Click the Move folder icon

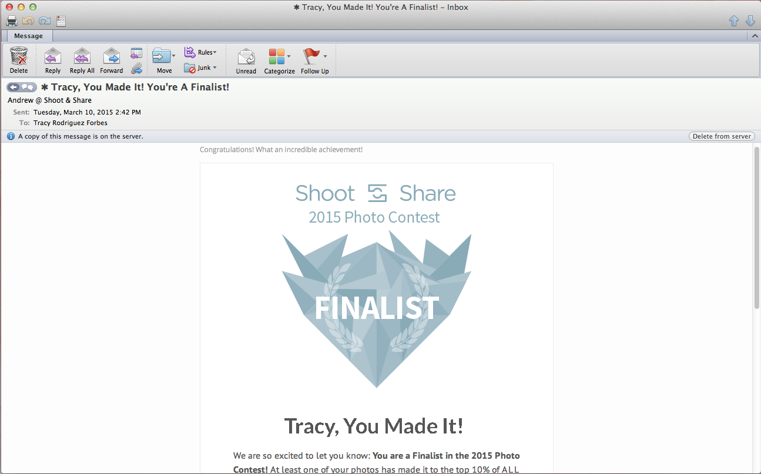pos(160,56)
